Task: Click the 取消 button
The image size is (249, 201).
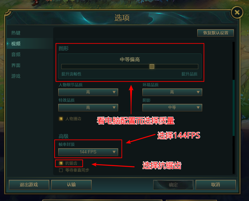Action: pyautogui.click(x=216, y=185)
